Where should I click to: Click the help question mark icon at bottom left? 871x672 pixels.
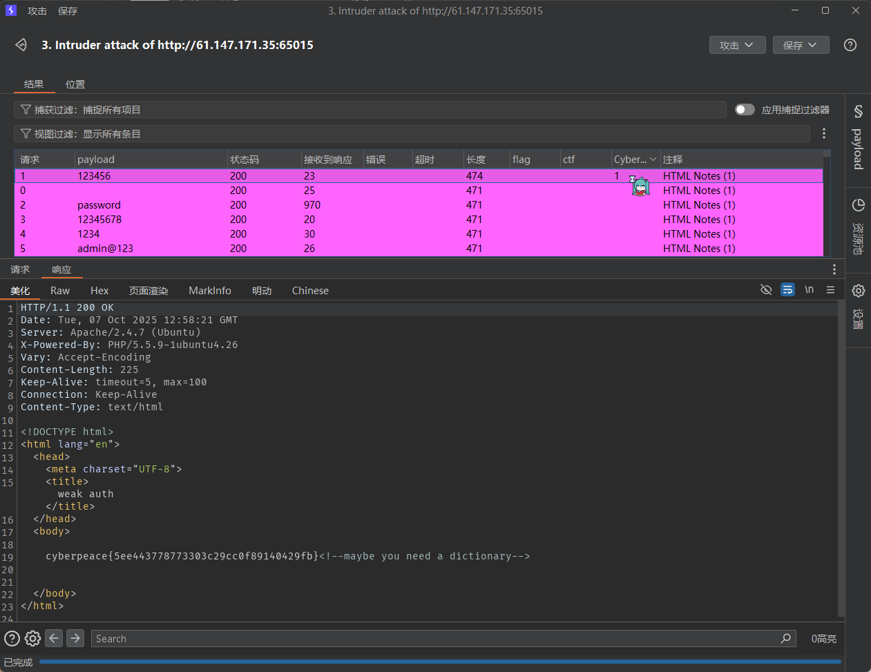tap(12, 638)
